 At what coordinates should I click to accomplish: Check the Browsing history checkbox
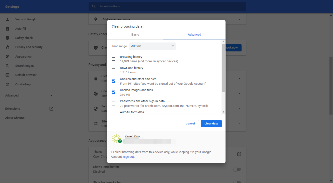click(113, 59)
